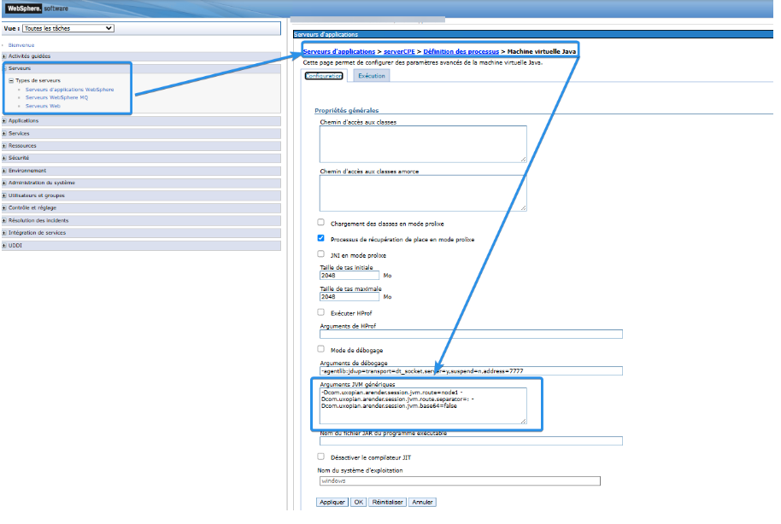Image resolution: width=781 pixels, height=524 pixels.
Task: Expand Administration du système section
Action: pyautogui.click(x=4, y=183)
